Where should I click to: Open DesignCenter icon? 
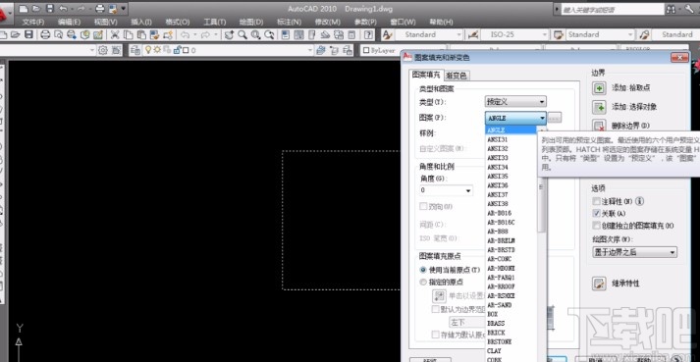point(298,34)
